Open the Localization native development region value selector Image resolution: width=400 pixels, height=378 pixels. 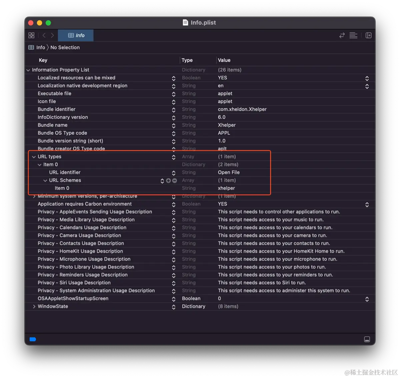tap(367, 86)
